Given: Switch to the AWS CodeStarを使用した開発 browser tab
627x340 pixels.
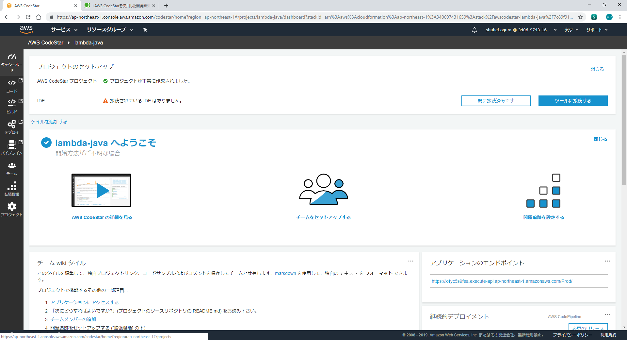Looking at the screenshot, I should 118,5.
